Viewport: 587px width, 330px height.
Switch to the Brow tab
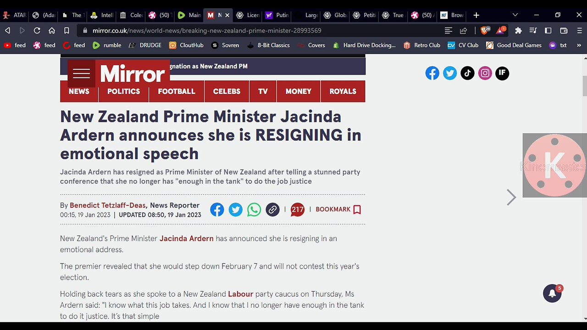(x=452, y=15)
